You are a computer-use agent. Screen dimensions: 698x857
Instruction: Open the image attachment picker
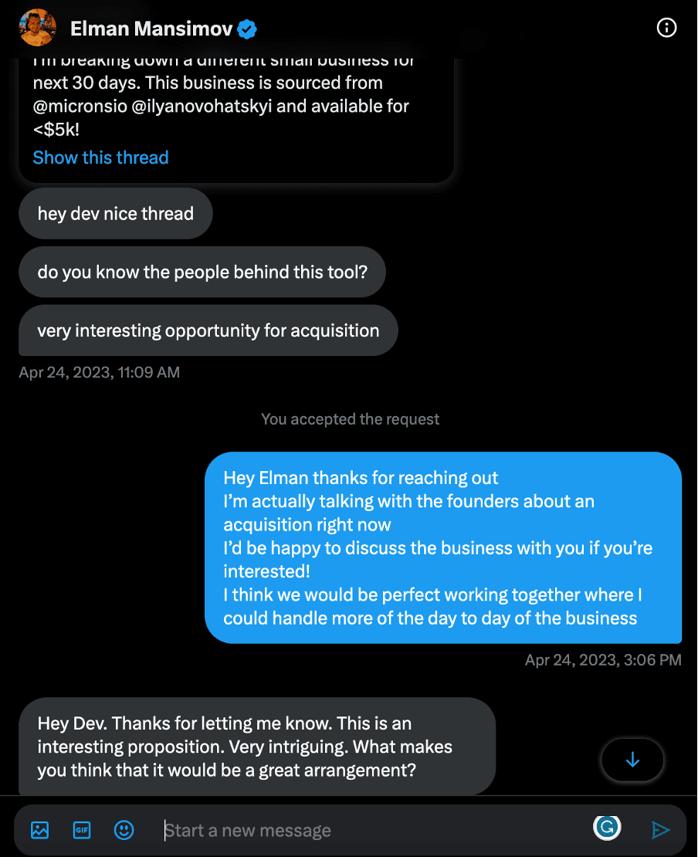pos(39,830)
